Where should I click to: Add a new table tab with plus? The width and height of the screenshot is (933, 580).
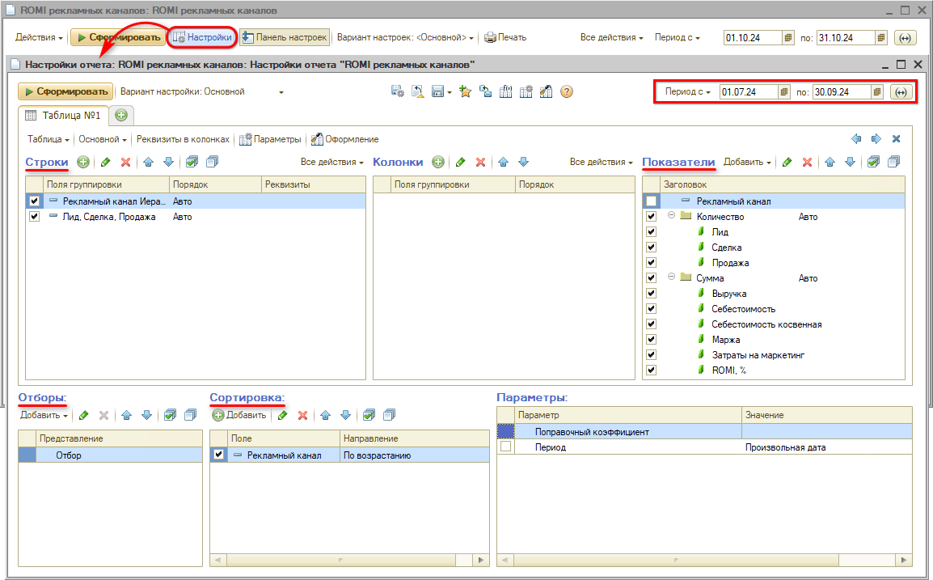[121, 116]
